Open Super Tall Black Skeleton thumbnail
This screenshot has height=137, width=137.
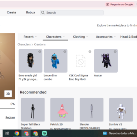[x=33, y=110]
